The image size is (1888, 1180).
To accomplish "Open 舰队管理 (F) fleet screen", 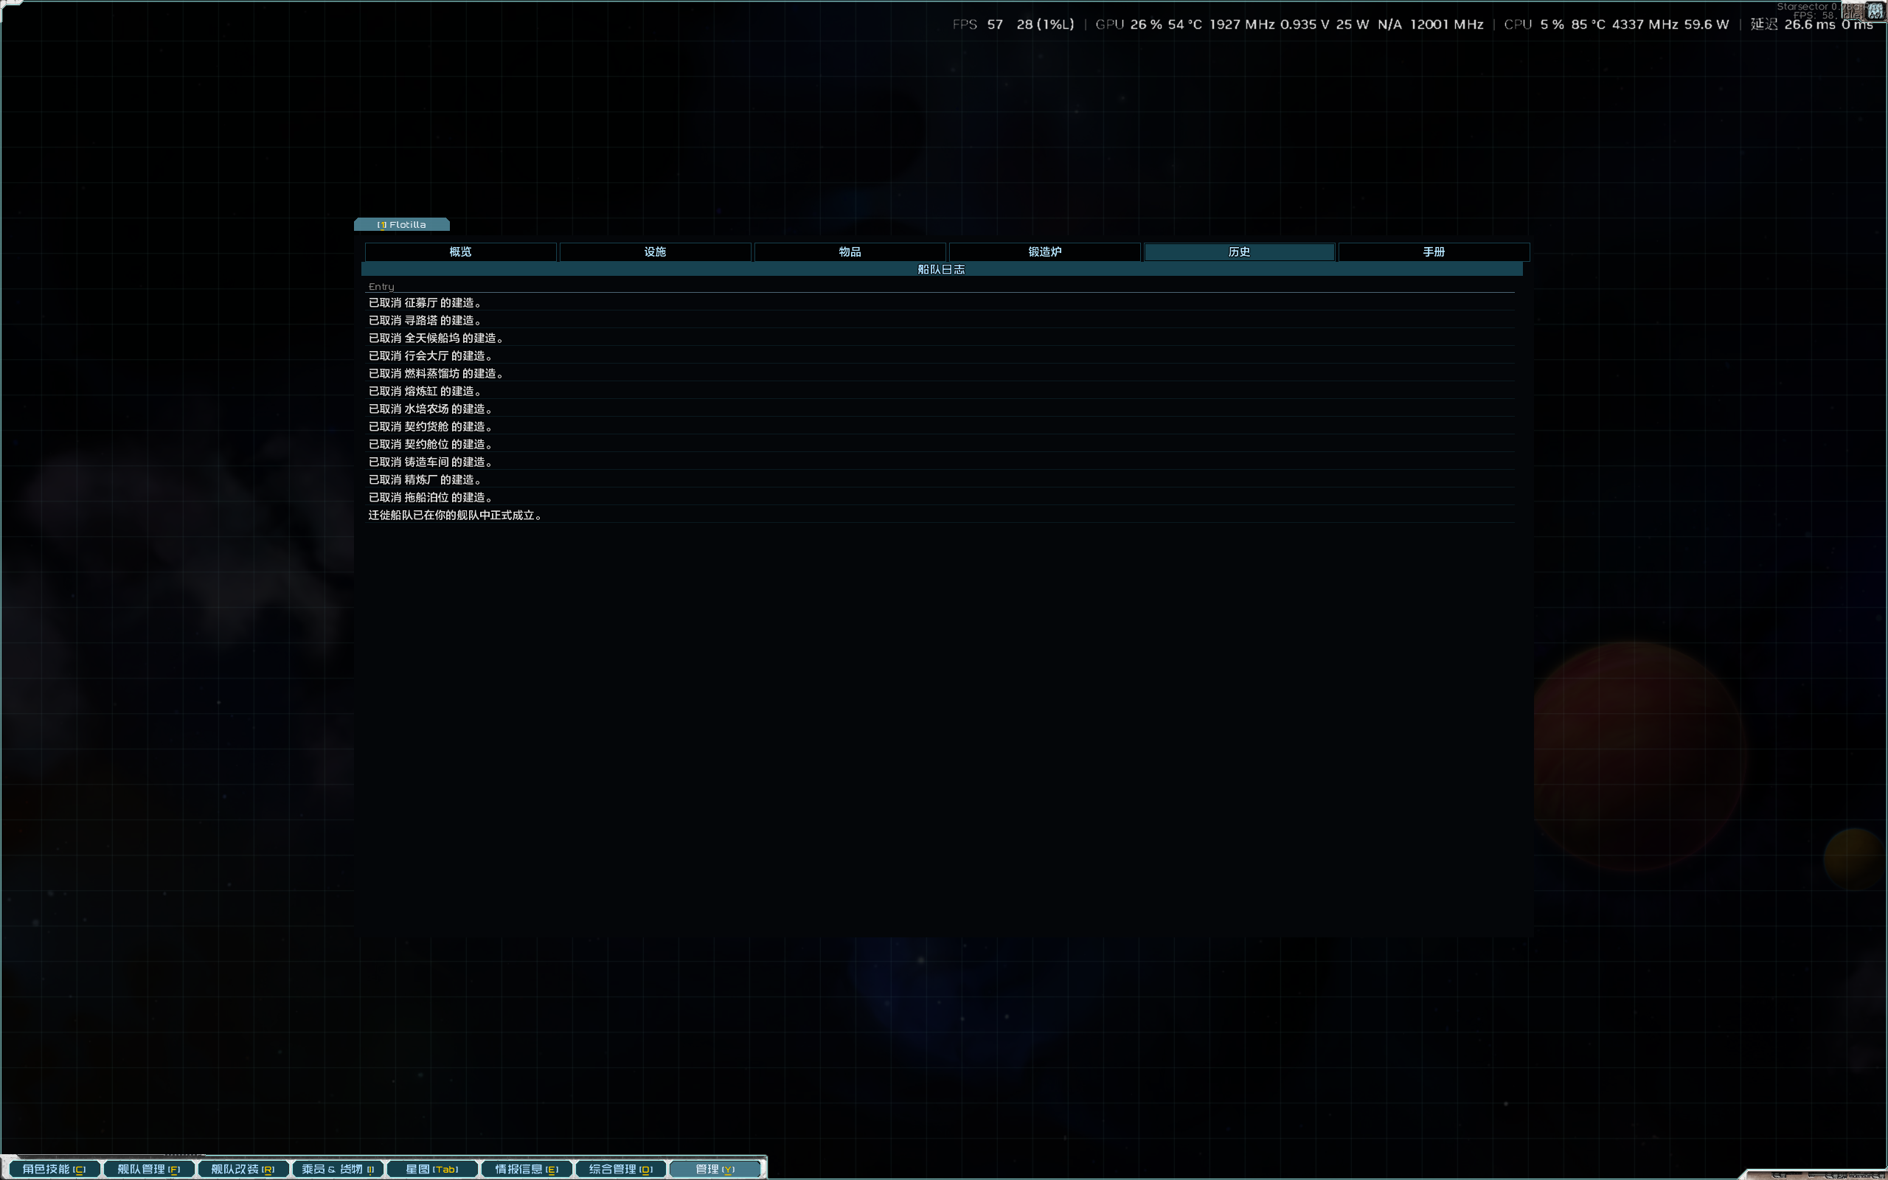I will (x=148, y=1168).
